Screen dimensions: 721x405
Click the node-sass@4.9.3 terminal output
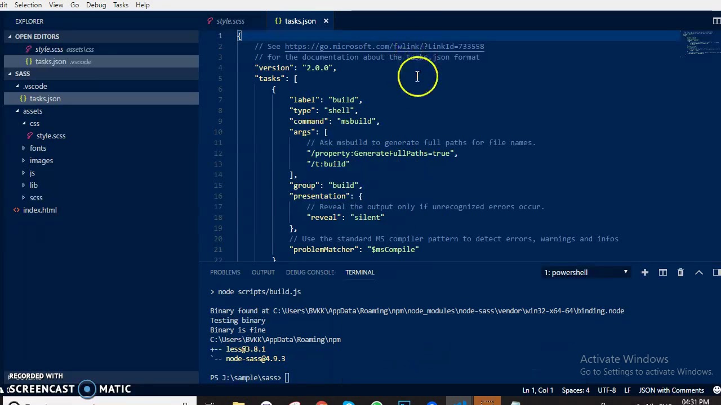coord(255,359)
